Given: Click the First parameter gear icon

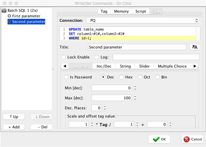Looking at the screenshot, I should 9,16.
